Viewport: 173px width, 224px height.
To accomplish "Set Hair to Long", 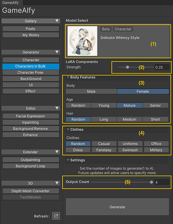I will [x=104, y=119].
